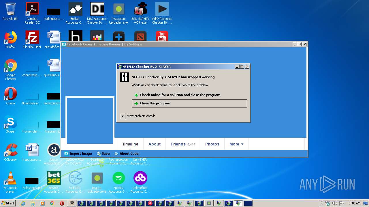Open mailingcusto file on desktop
Screen dimensions: 369x207
[x=54, y=14]
